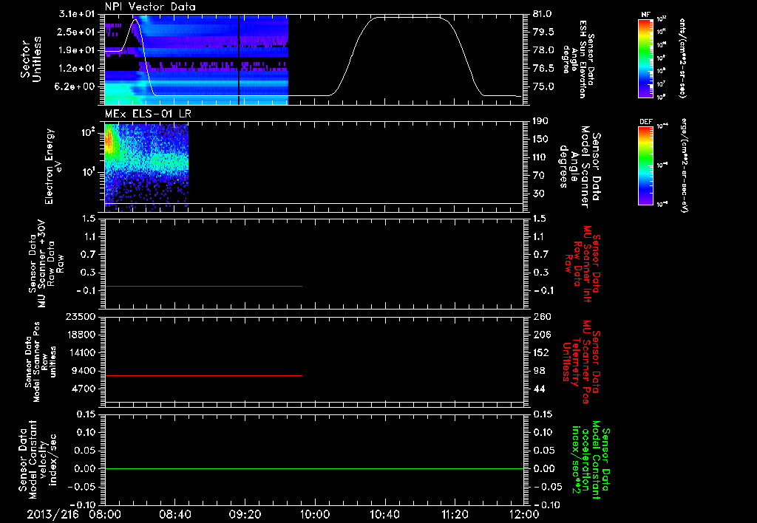Select the 'Sector Unitless' axis label
The width and height of the screenshot is (757, 523).
[x=31, y=59]
